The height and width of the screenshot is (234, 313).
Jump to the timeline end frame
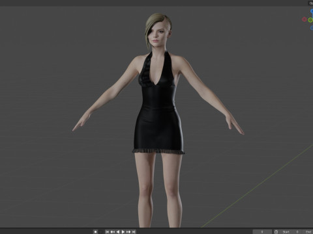[134, 232]
